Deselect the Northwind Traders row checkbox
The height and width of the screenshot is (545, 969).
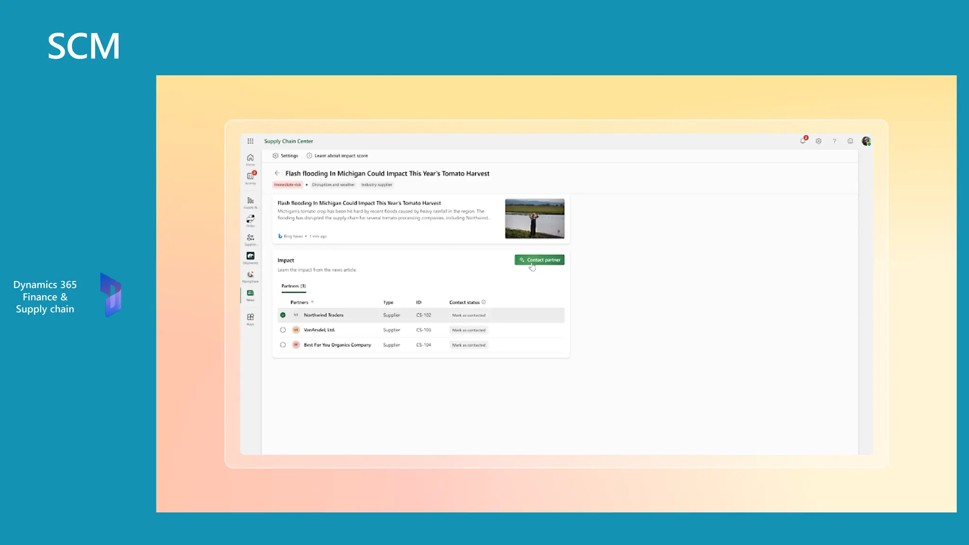click(x=283, y=315)
